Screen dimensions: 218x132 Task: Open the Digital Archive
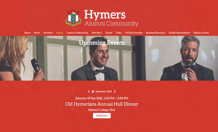[201, 33]
